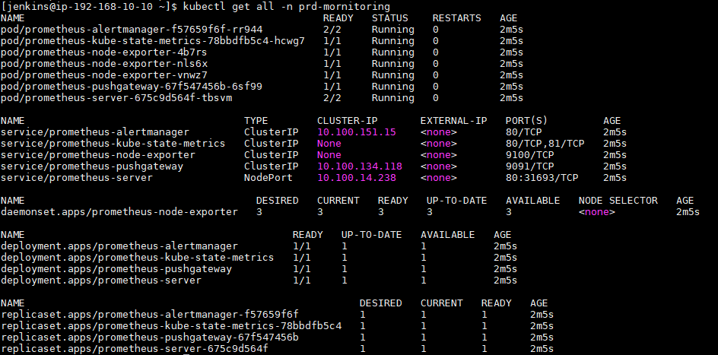Viewport: 718px width, 355px height.
Task: Select replicaset.apps/prometheus-kube-state-metrics-78bbdfb5c4 name
Action: pyautogui.click(x=171, y=326)
